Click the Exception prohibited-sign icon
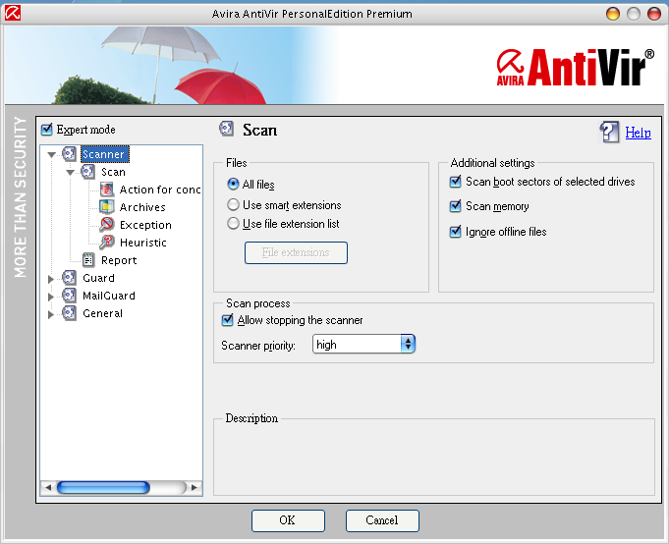The height and width of the screenshot is (544, 669). point(107,224)
